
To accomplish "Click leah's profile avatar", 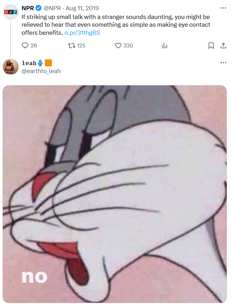I will click(x=11, y=67).
